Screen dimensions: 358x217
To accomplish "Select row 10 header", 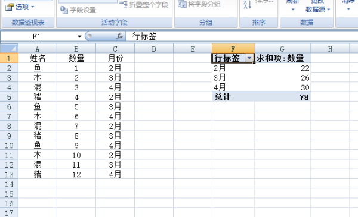I will (9, 145).
